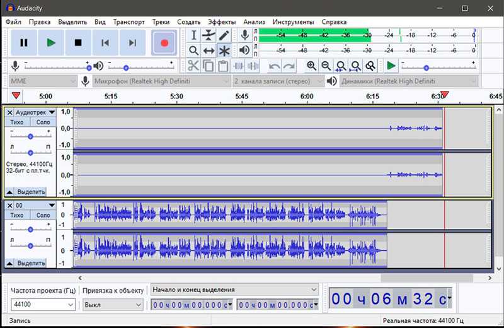Open the MME audio host dropdown

point(42,81)
